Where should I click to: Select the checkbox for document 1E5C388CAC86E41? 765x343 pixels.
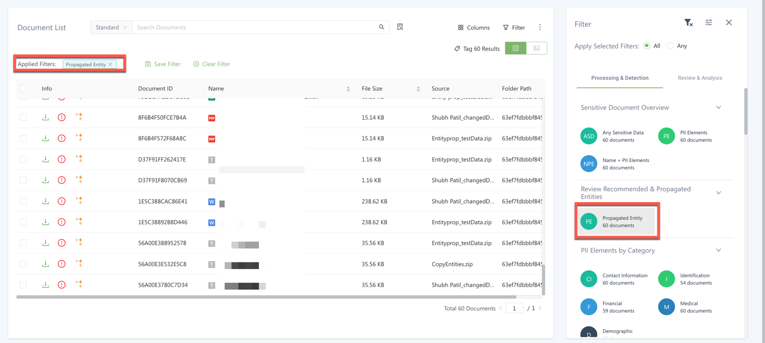[x=23, y=201]
